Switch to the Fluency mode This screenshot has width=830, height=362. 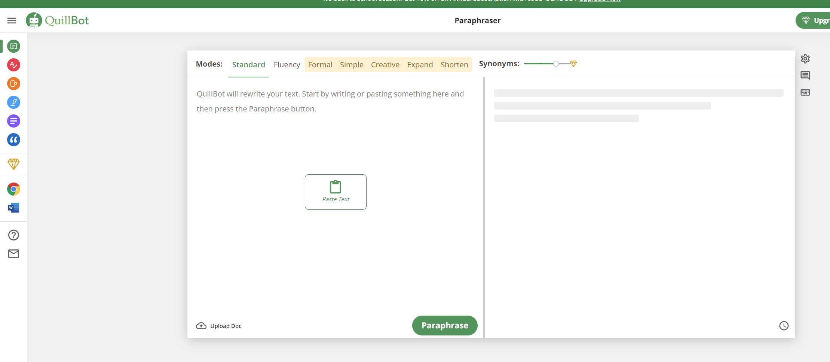click(x=287, y=65)
